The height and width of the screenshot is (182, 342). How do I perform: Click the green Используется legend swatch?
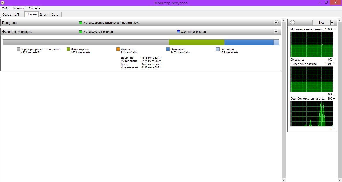pyautogui.click(x=68, y=49)
